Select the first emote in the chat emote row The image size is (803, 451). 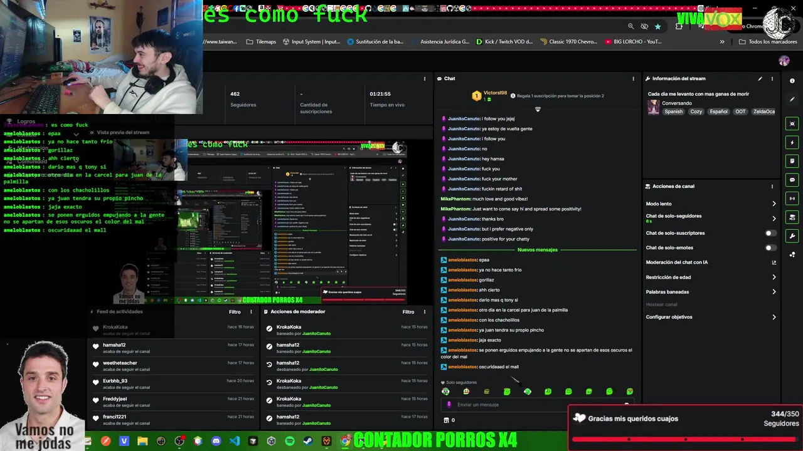445,391
